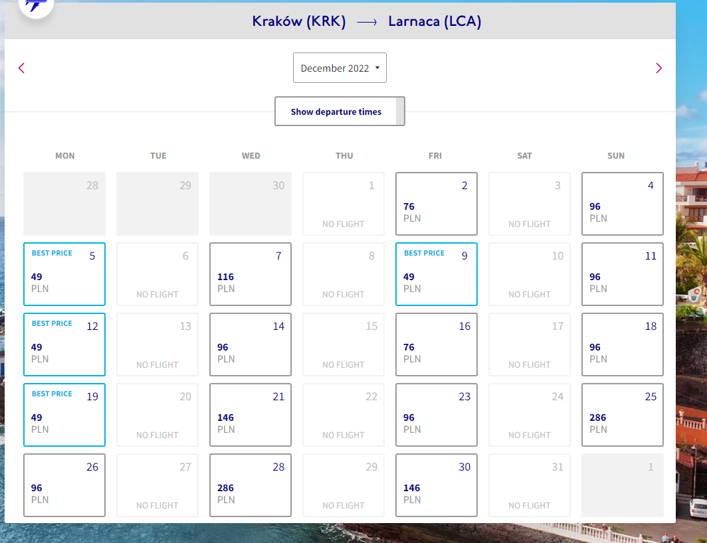The image size is (707, 543).
Task: Click the December 6 no-flight cell
Action: [157, 274]
